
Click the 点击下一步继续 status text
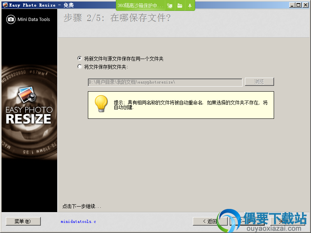(82, 207)
